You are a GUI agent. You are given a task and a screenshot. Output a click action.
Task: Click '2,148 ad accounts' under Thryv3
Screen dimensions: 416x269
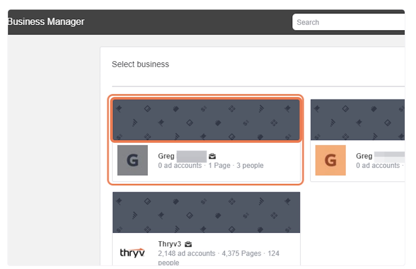pos(187,253)
